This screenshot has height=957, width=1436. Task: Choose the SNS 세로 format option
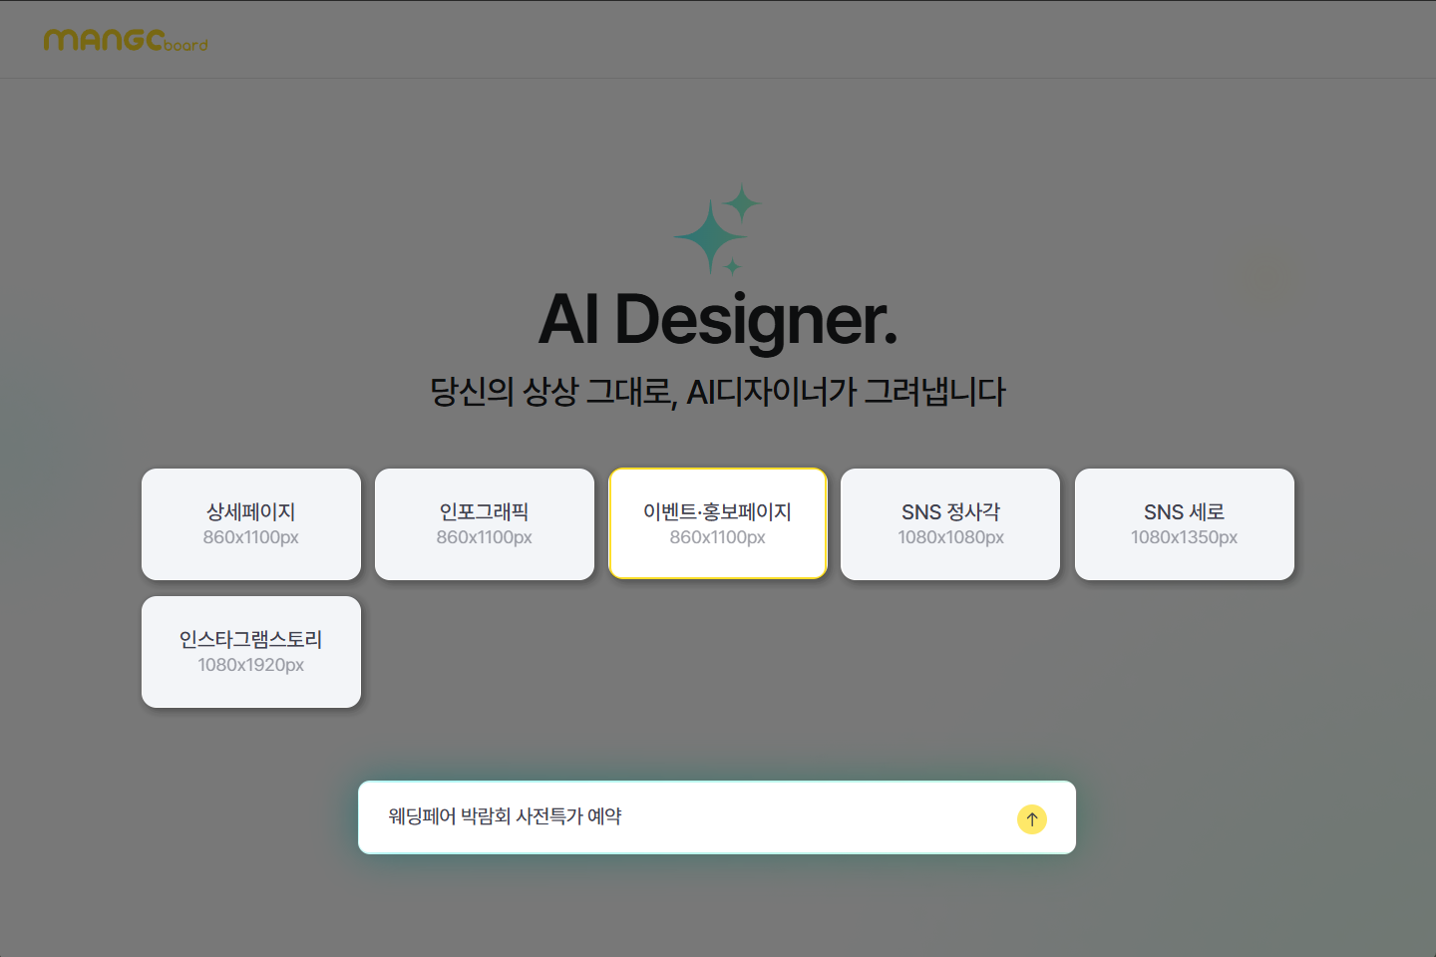1184,524
